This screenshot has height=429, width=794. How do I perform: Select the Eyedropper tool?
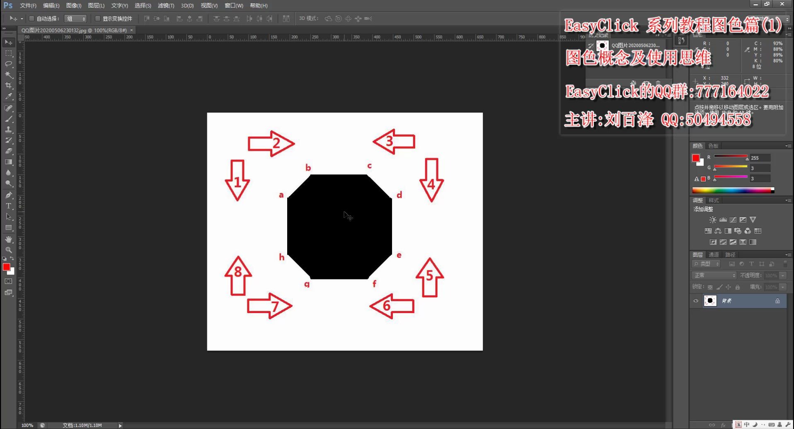(8, 96)
